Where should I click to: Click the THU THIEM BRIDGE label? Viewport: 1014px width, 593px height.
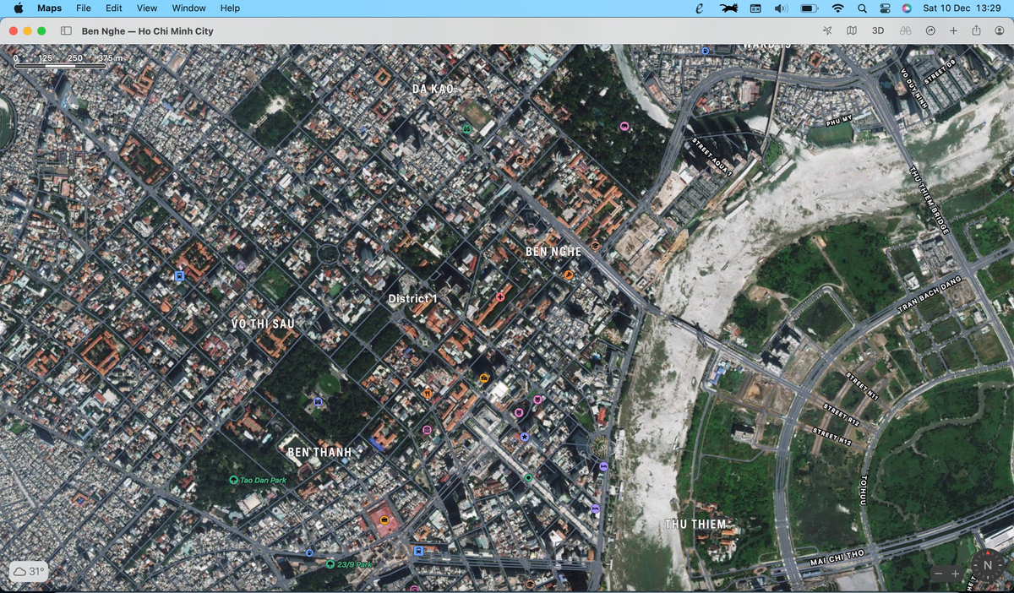tap(929, 200)
